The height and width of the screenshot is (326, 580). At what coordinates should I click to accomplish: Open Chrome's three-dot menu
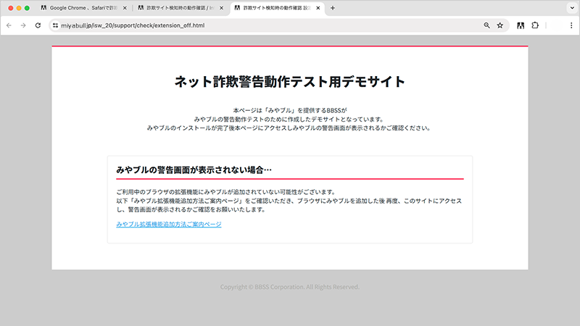pos(571,25)
